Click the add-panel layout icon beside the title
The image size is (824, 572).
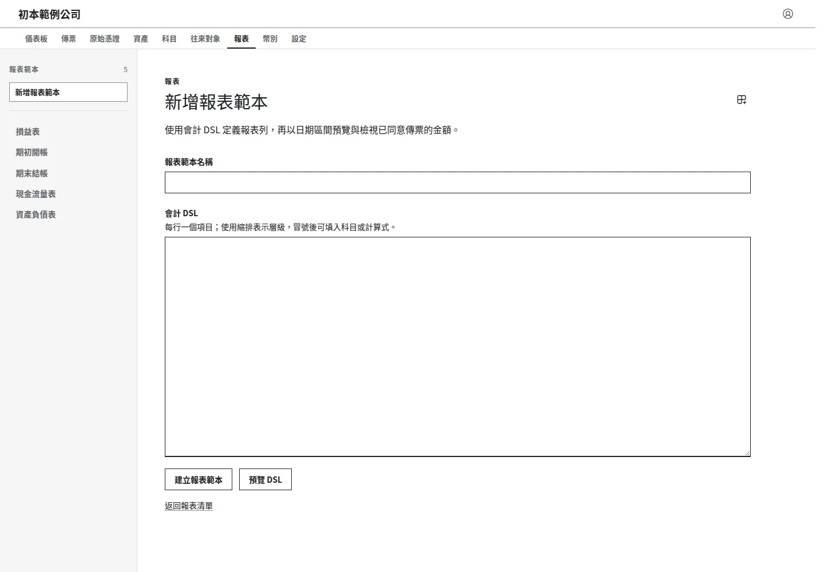742,100
